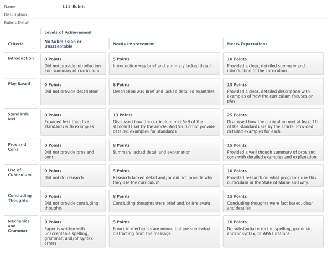Image resolution: width=332 pixels, height=254 pixels.
Task: Click the Name field label
Action: coord(10,7)
